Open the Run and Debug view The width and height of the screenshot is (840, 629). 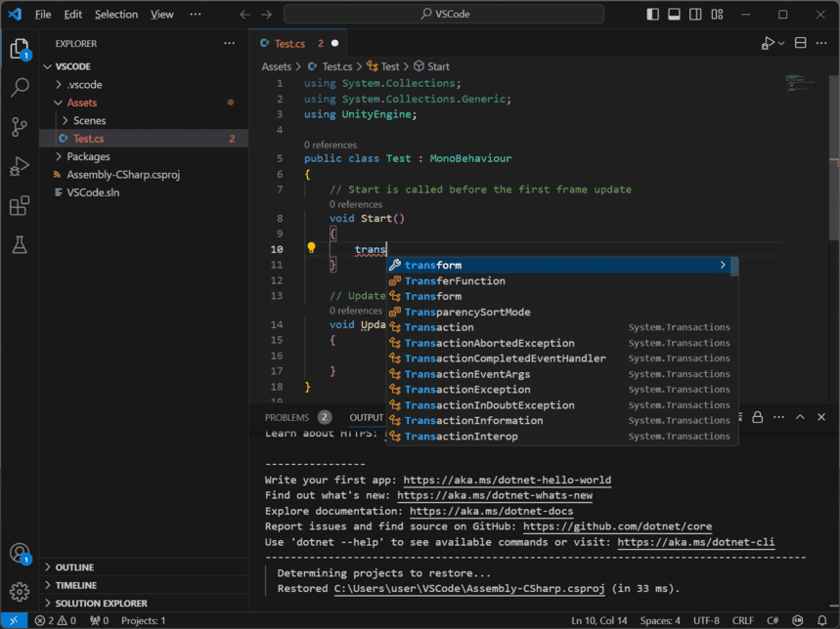(20, 166)
